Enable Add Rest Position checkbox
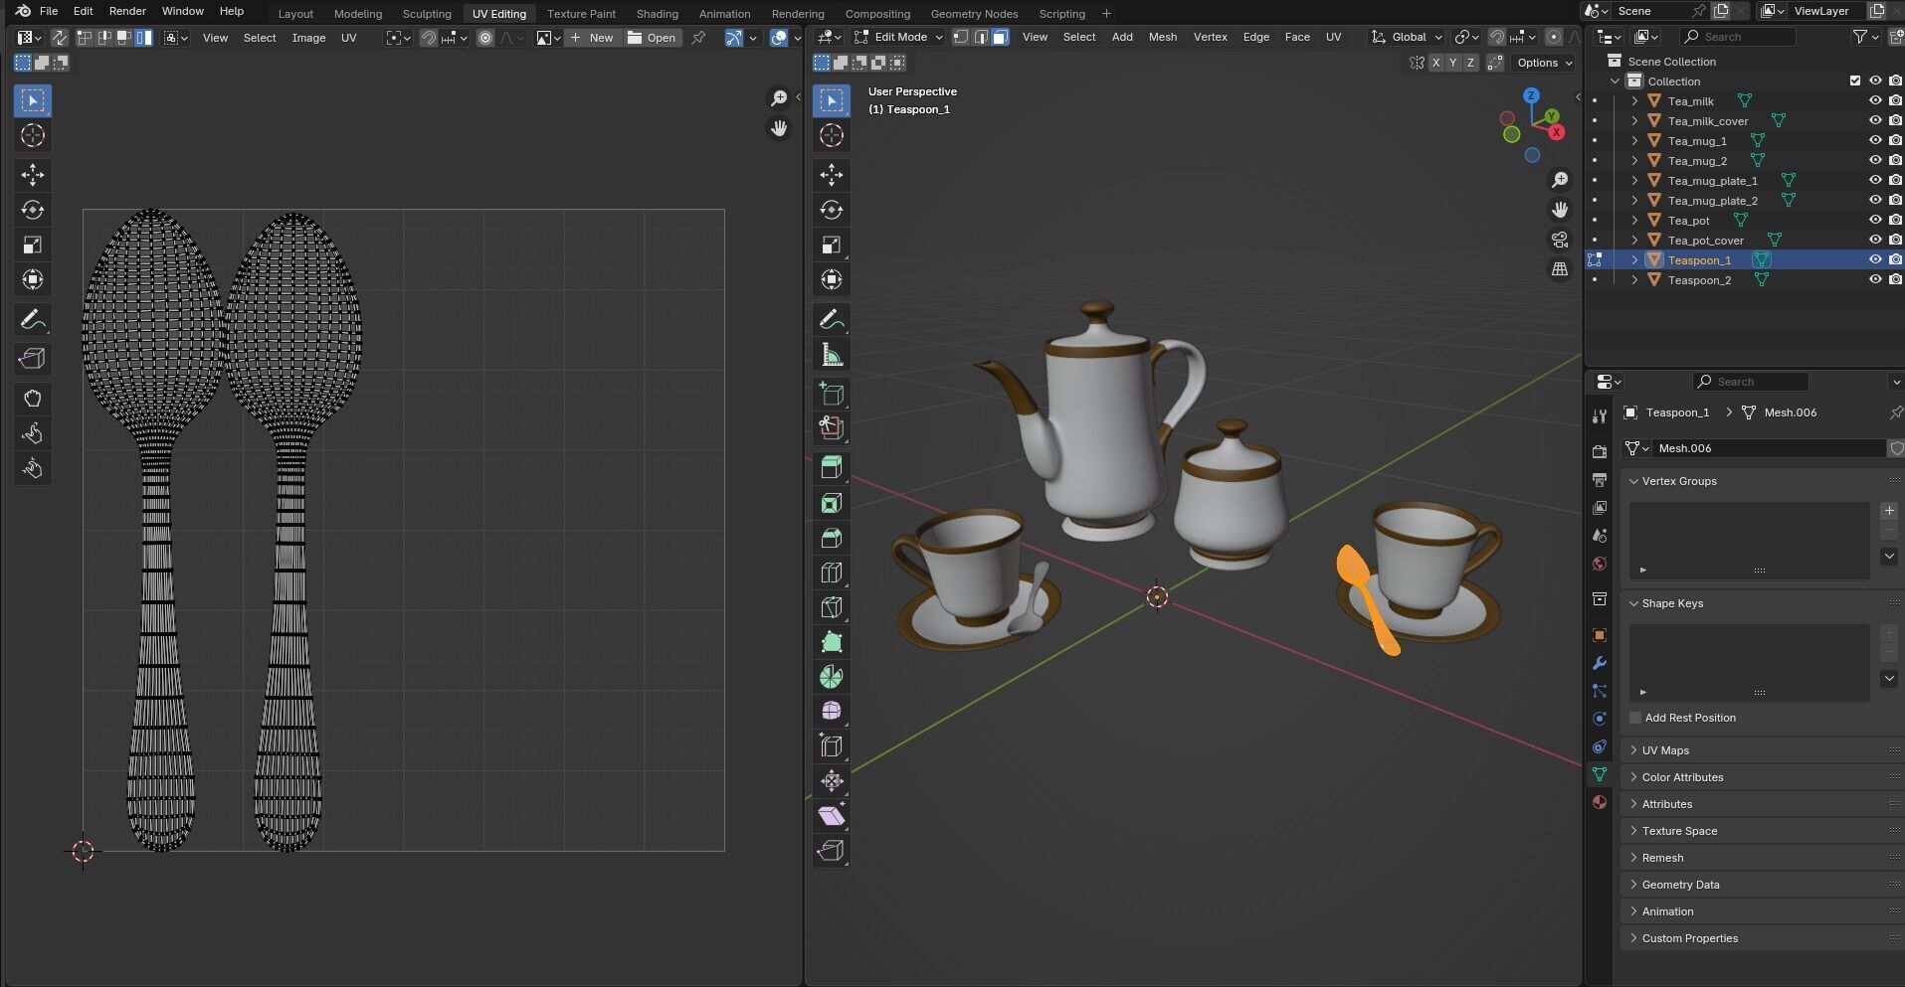This screenshot has width=1905, height=987. pyautogui.click(x=1635, y=718)
